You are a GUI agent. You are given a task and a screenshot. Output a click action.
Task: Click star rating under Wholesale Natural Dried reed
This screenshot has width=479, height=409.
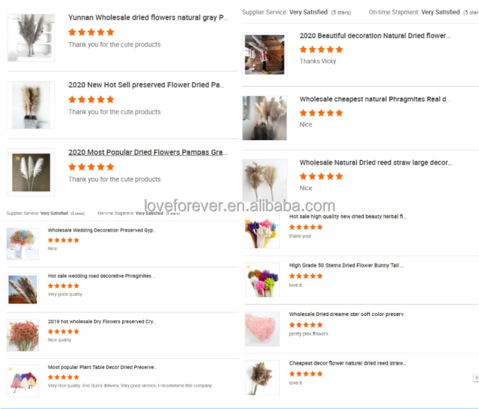click(321, 176)
